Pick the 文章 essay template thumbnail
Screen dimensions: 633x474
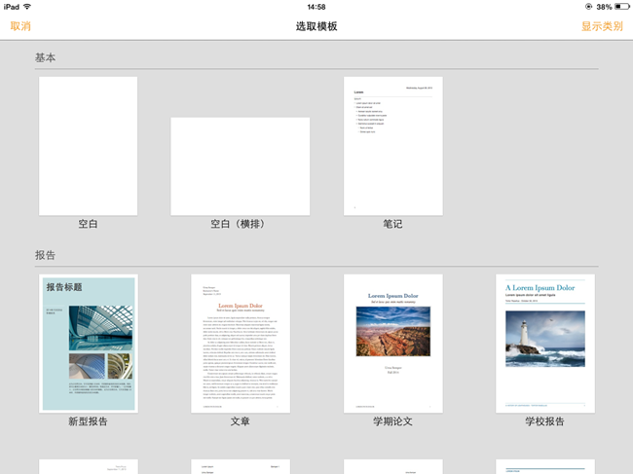(240, 344)
